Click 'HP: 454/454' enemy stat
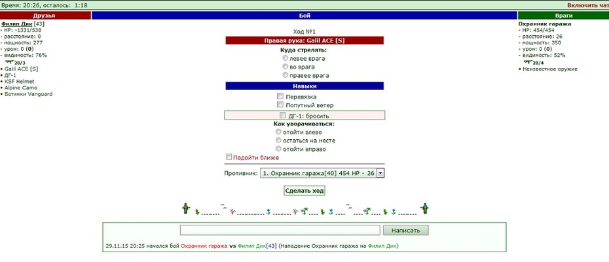 (539, 30)
